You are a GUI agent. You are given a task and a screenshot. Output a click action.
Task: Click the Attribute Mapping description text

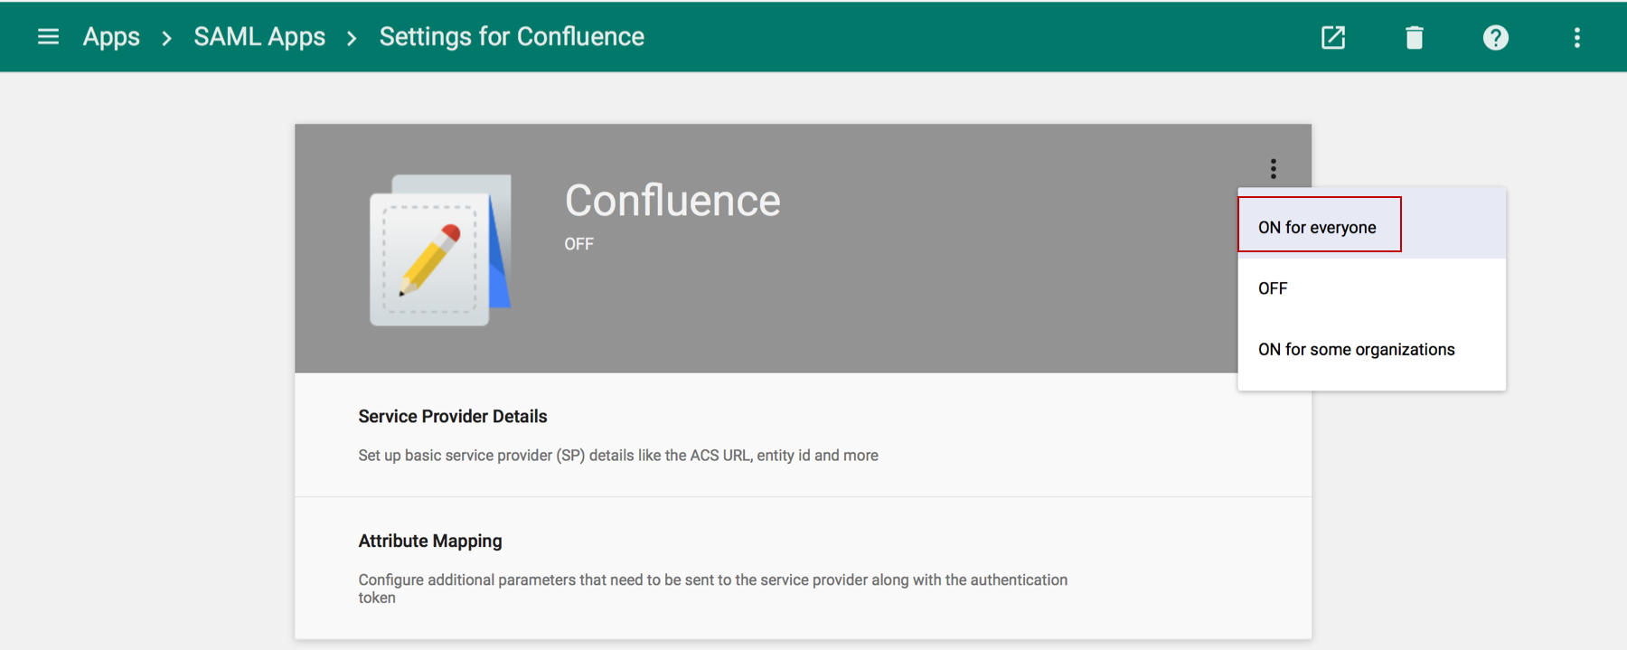(x=712, y=589)
